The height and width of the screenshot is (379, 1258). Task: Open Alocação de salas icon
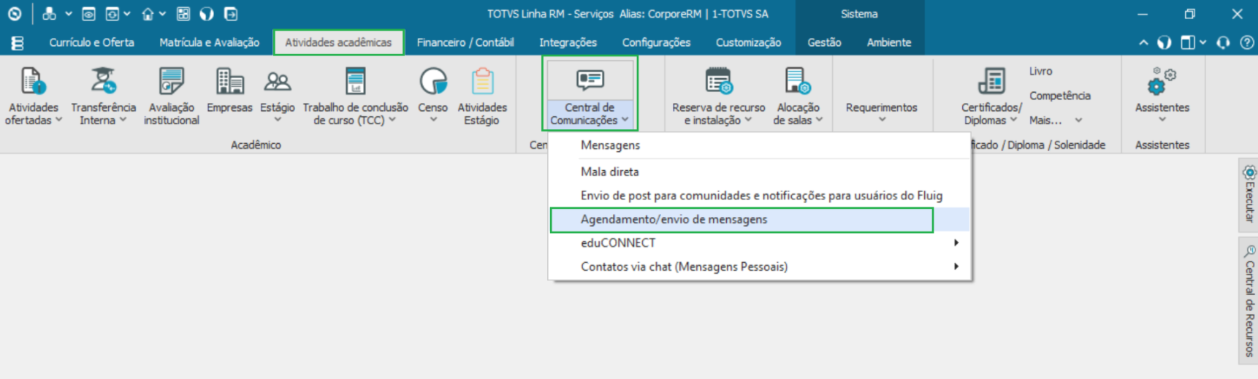[797, 97]
